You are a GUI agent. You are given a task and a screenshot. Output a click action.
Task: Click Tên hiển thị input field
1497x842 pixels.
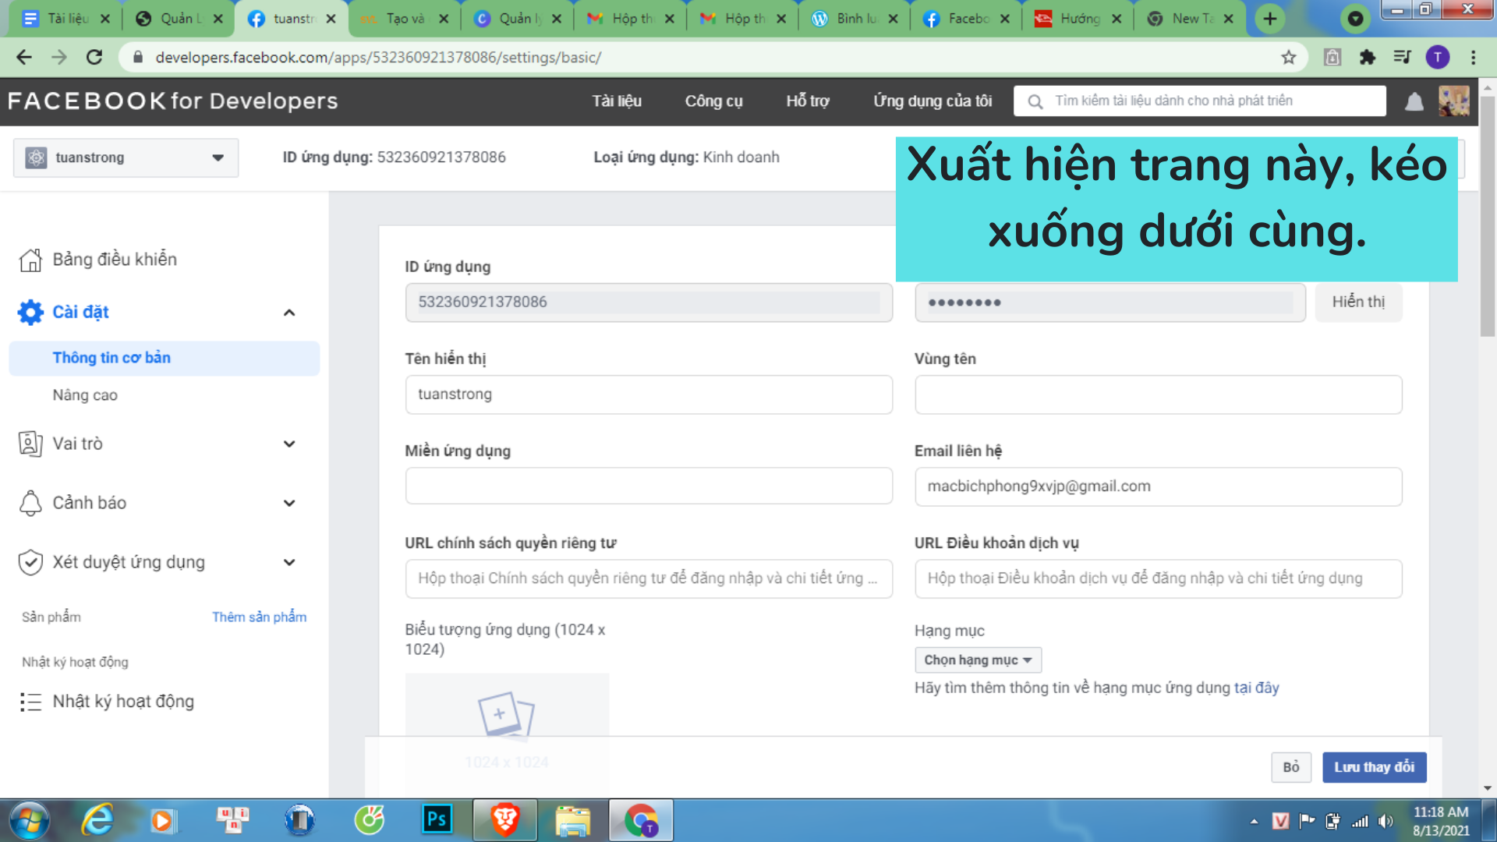coord(649,394)
